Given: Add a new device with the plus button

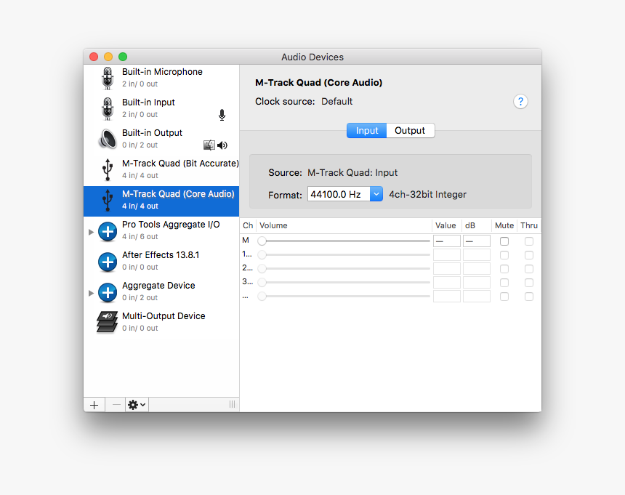Looking at the screenshot, I should (x=94, y=405).
